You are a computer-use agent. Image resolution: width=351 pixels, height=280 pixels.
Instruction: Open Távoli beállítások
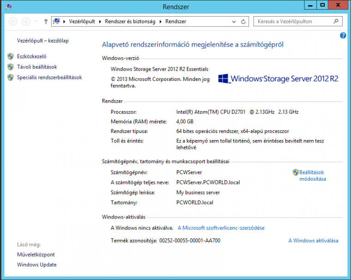[37, 67]
